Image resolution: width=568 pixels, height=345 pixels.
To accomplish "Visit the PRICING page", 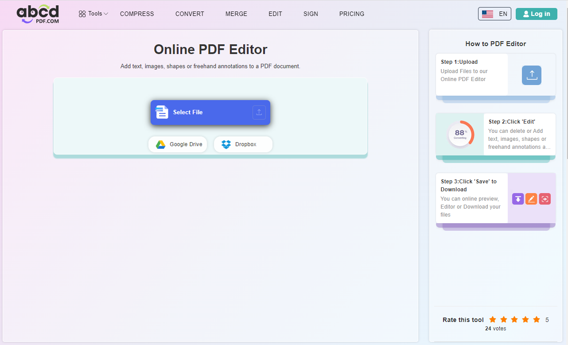I will click(x=352, y=14).
